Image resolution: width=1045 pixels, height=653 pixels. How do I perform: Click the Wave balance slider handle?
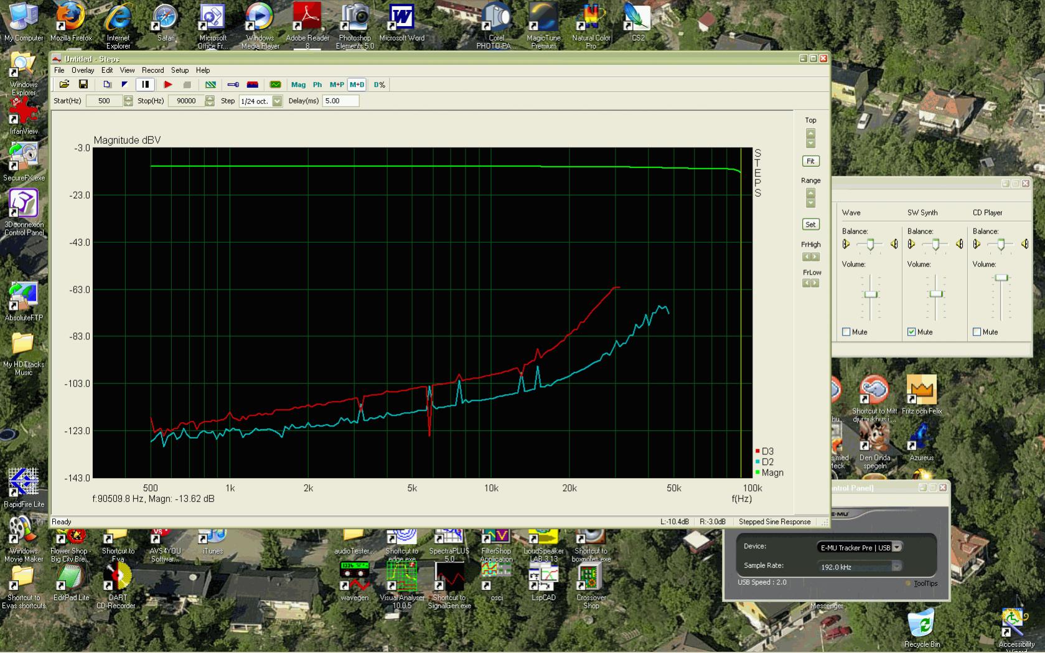(x=870, y=245)
